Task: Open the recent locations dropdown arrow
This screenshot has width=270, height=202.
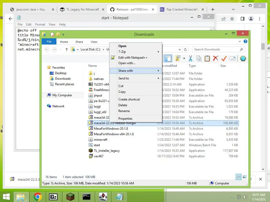Action: coord(61,49)
